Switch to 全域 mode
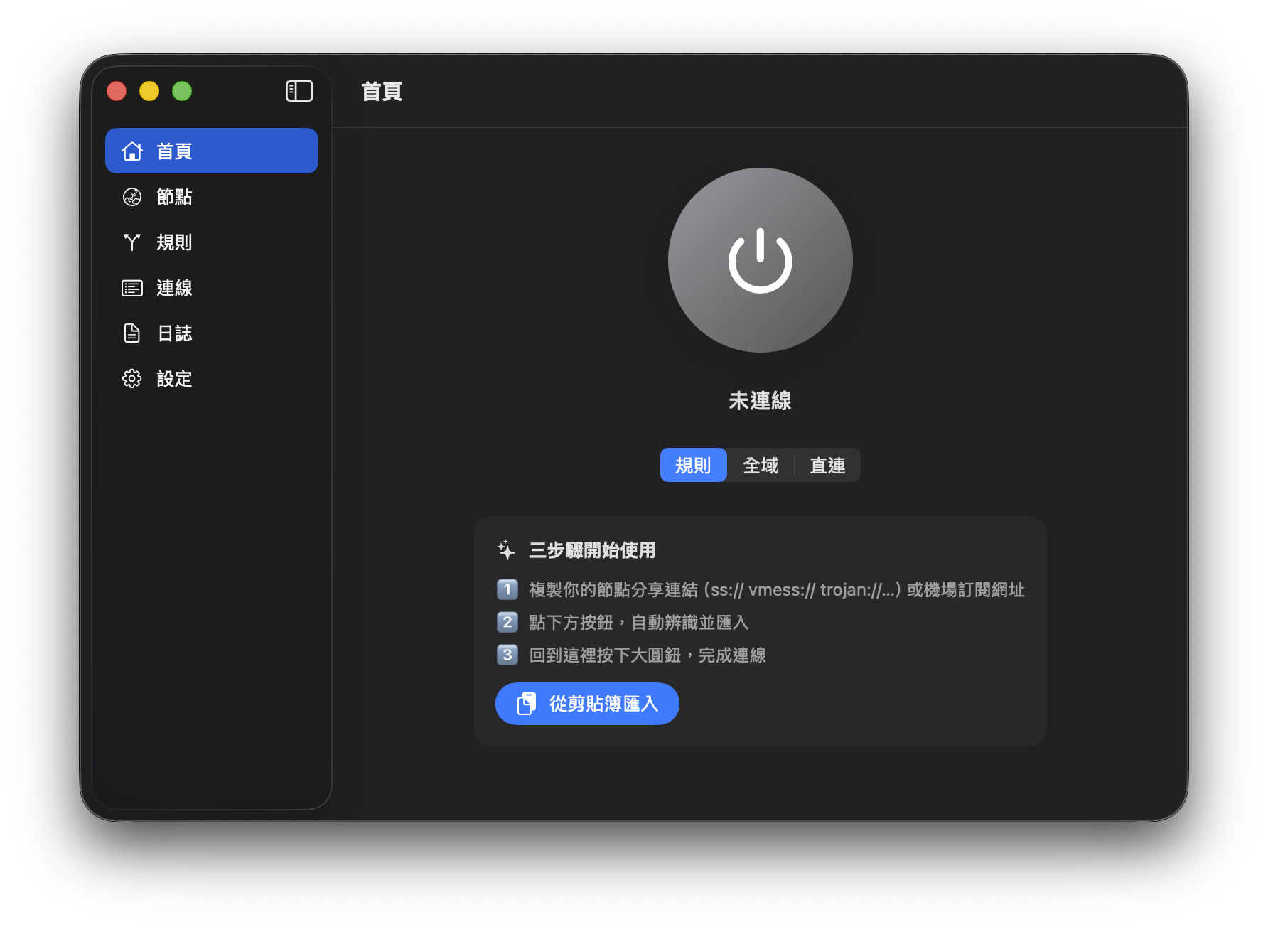The width and height of the screenshot is (1268, 927). tap(761, 465)
